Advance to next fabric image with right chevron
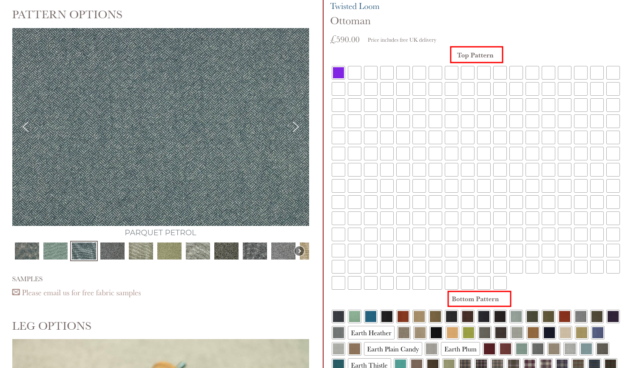Image resolution: width=628 pixels, height=368 pixels. (296, 127)
